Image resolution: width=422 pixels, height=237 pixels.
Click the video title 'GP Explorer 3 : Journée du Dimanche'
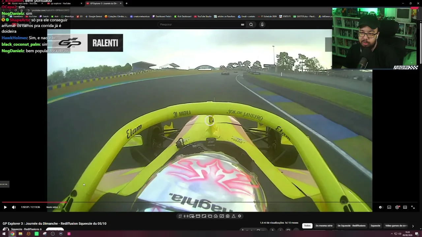54,224
